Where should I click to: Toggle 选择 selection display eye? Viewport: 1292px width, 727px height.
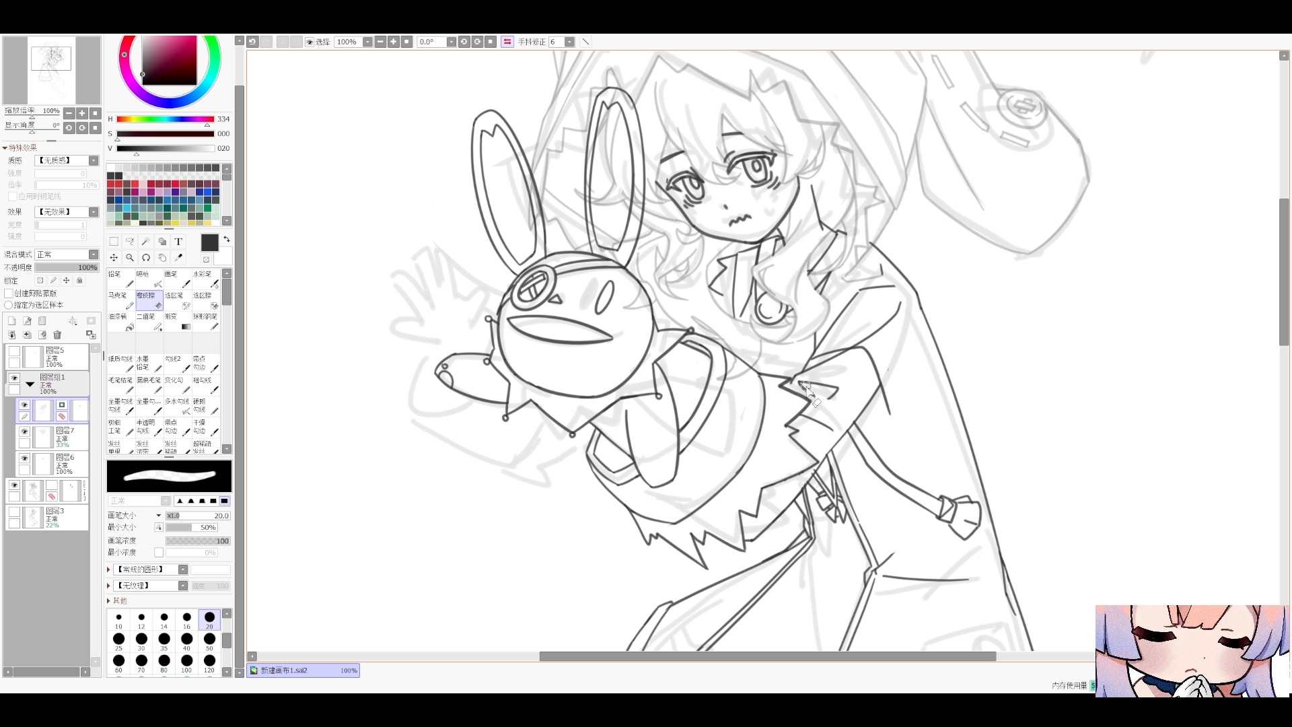pyautogui.click(x=310, y=42)
